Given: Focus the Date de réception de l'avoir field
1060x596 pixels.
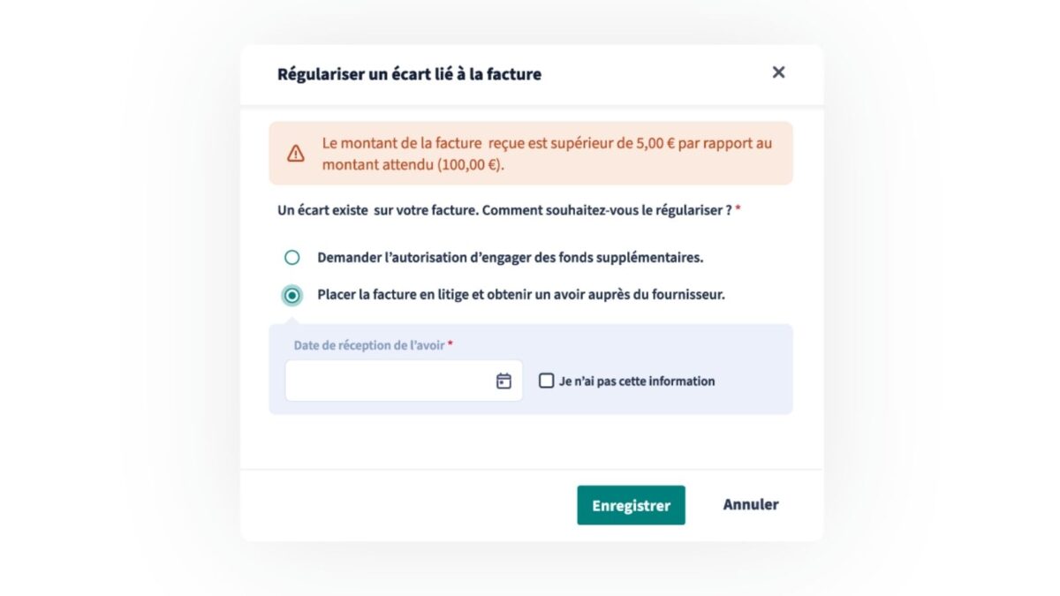Looking at the screenshot, I should coord(404,381).
